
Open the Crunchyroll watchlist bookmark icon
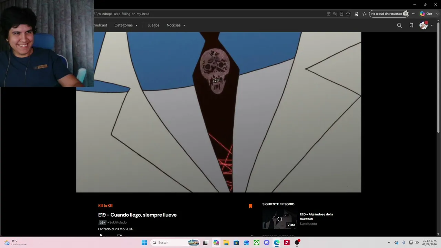pyautogui.click(x=411, y=25)
